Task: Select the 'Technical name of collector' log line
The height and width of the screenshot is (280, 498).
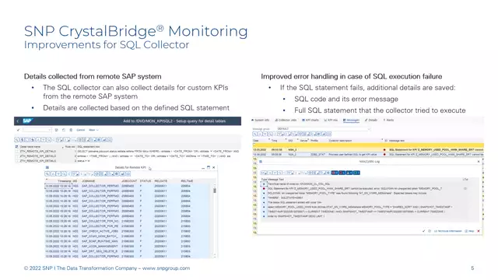Action: 299,184
